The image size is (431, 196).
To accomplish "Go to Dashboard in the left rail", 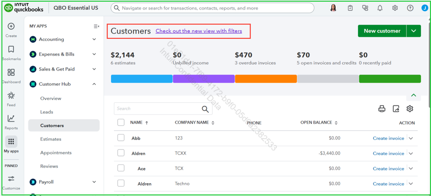I will click(x=11, y=72).
